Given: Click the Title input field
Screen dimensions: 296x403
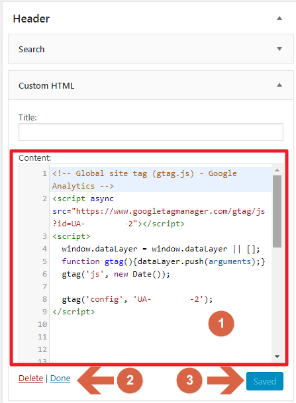Looking at the screenshot, I should point(151,132).
